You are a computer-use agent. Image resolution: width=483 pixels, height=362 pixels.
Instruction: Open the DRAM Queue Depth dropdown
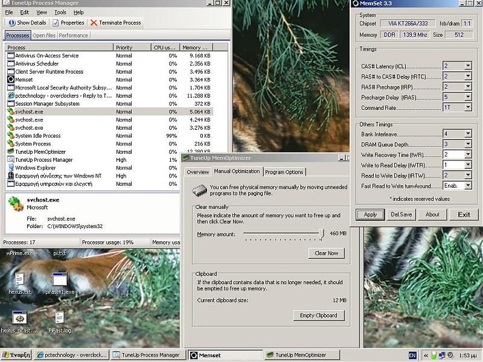(x=468, y=144)
